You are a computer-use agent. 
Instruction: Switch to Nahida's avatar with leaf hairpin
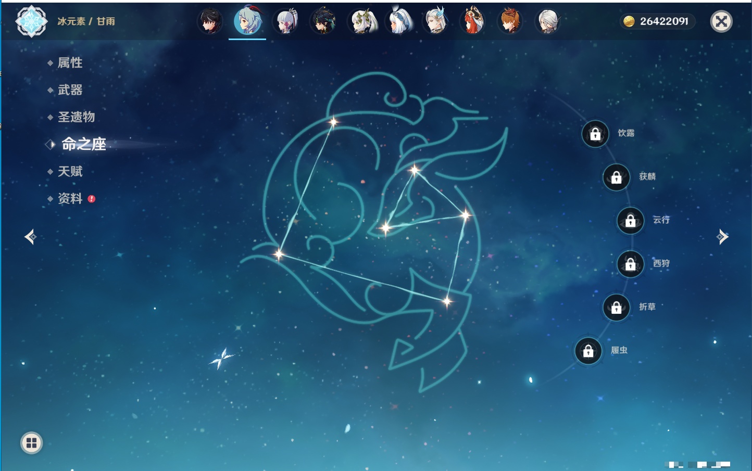point(361,22)
